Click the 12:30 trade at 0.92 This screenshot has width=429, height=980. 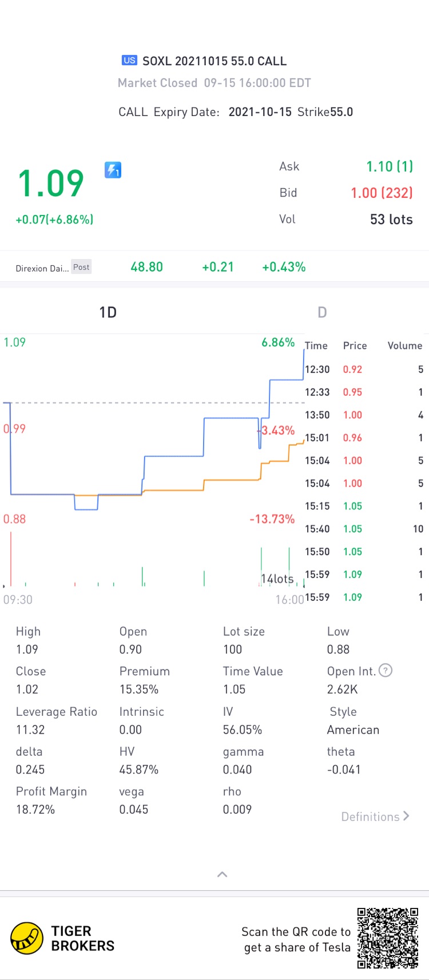point(363,369)
